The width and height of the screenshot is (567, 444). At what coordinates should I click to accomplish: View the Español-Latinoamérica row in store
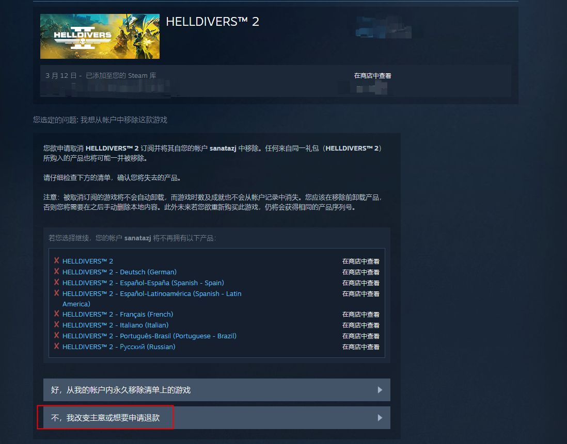(361, 294)
